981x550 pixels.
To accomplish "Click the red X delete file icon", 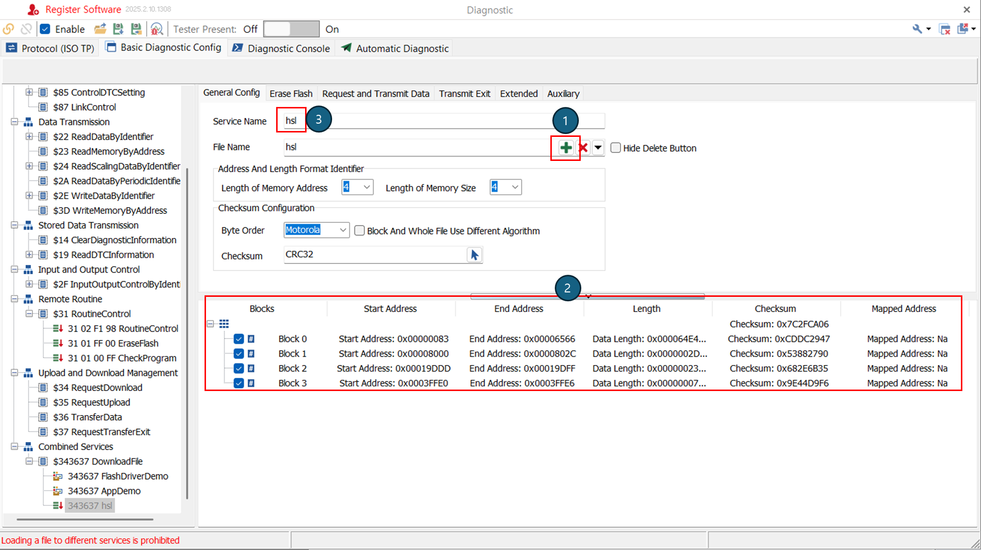I will (583, 148).
